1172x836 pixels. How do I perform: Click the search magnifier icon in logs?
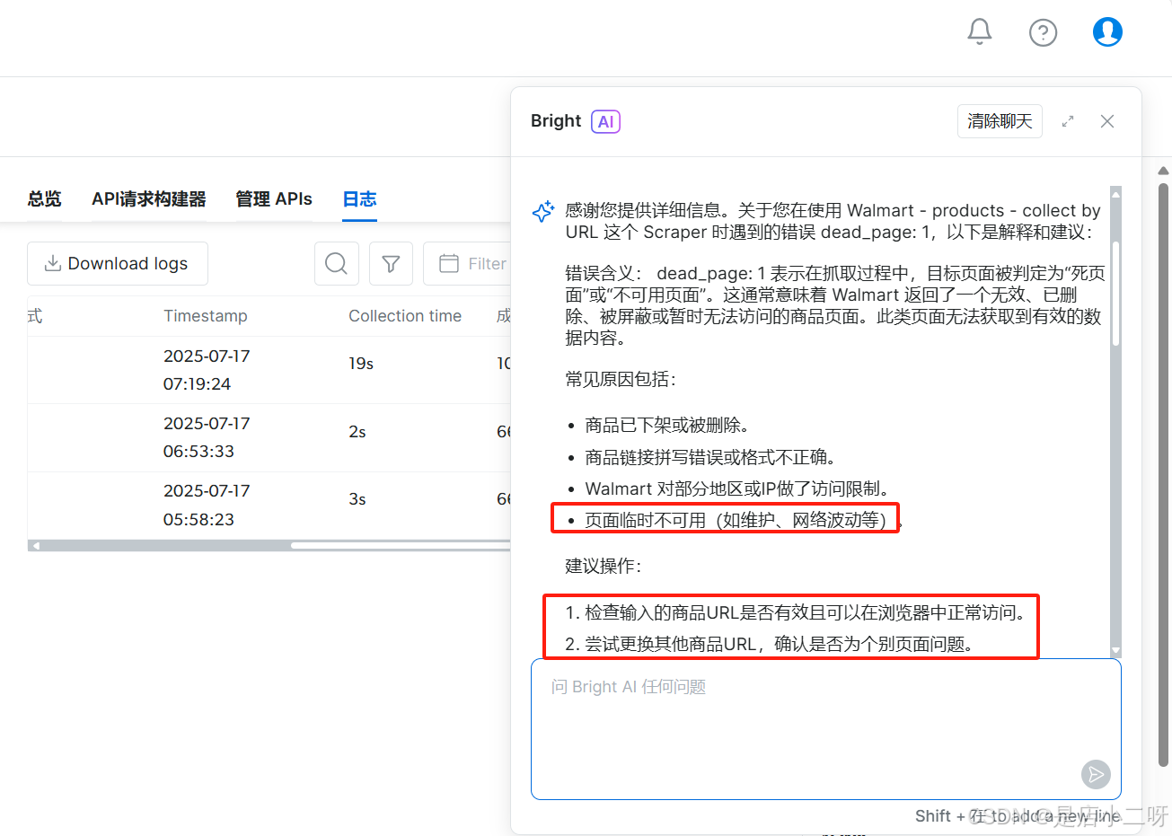[x=337, y=264]
